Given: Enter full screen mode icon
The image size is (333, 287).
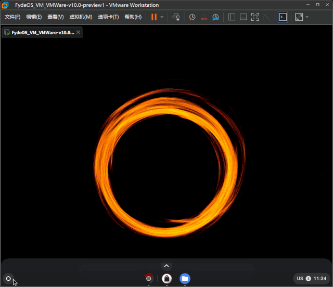Looking at the screenshot, I should click(255, 17).
